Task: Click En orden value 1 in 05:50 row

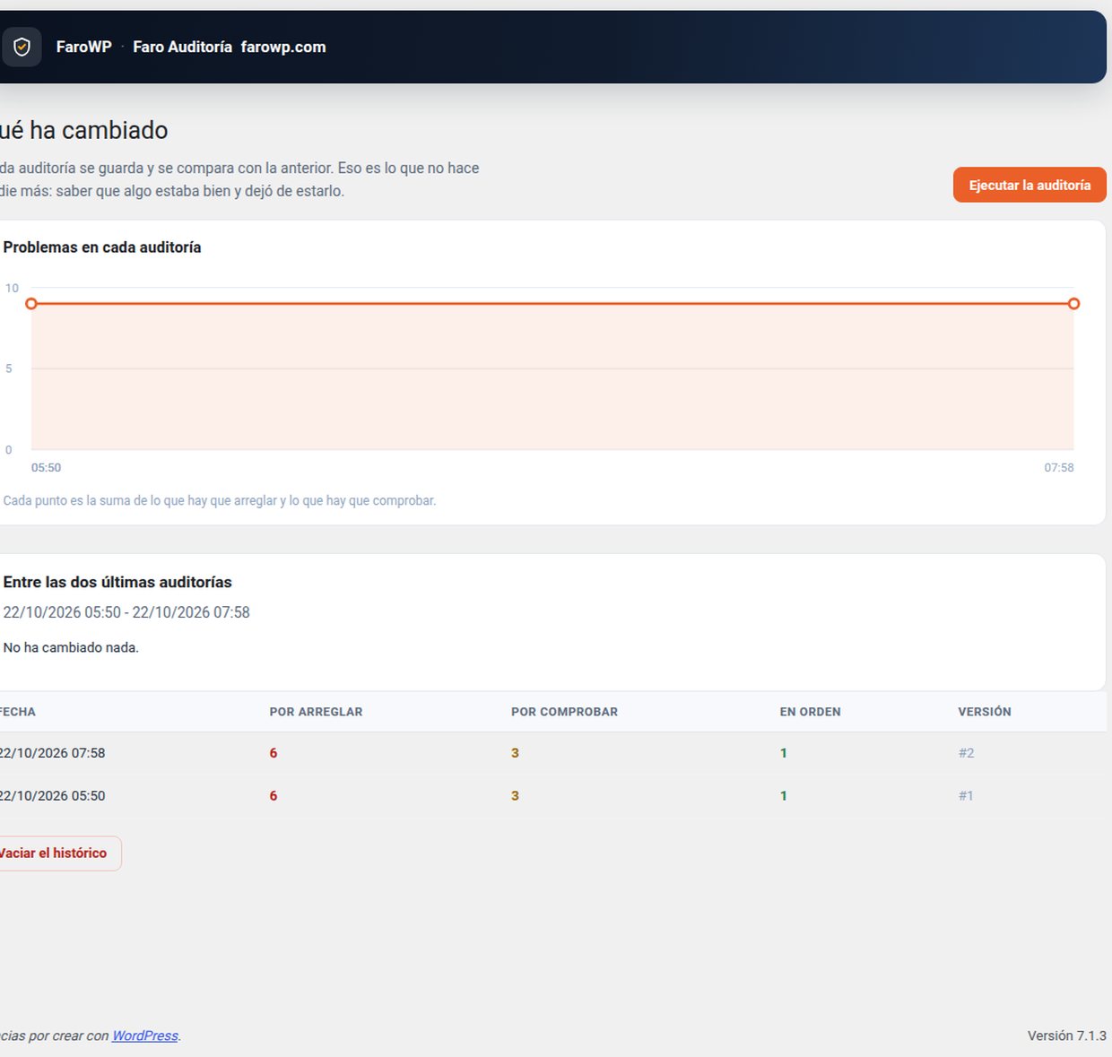Action: click(x=783, y=795)
